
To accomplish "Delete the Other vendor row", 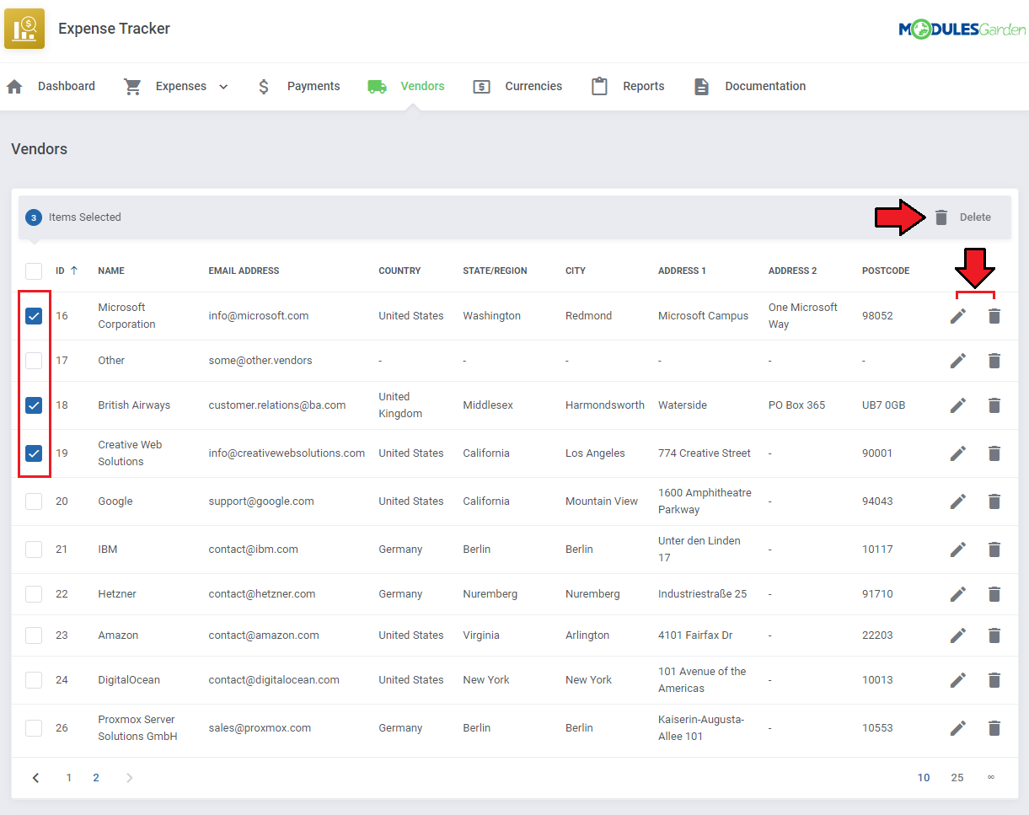I will click(994, 361).
